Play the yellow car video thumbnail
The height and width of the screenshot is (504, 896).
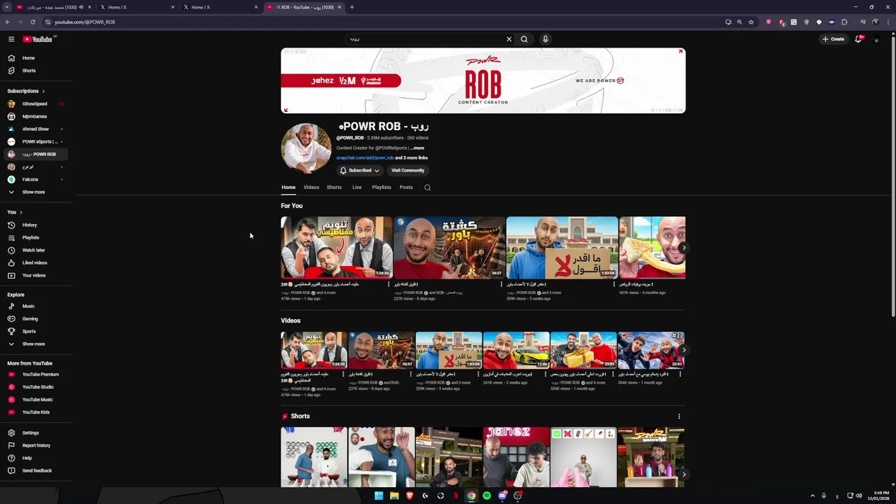coord(516,350)
